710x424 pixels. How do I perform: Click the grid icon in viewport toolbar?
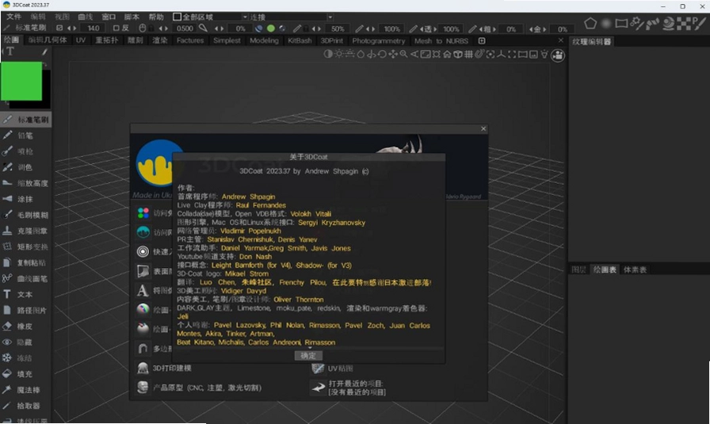click(x=468, y=55)
